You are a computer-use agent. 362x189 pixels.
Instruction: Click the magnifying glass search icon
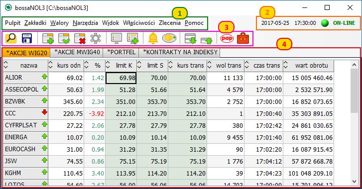10,38
